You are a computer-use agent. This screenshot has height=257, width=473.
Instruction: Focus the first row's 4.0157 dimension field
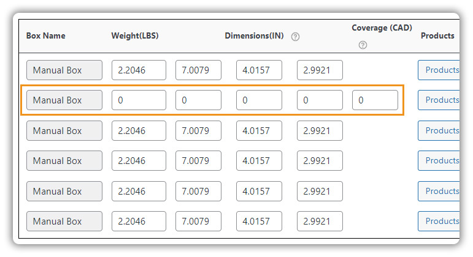[x=259, y=70]
